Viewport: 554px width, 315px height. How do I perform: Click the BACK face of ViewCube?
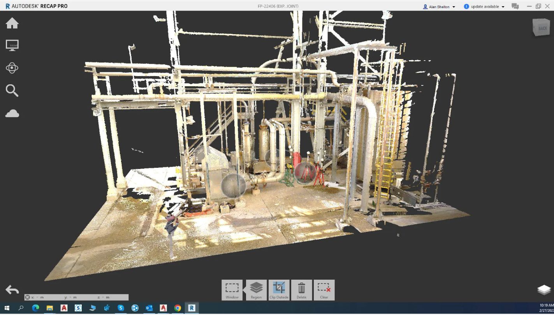point(542,28)
